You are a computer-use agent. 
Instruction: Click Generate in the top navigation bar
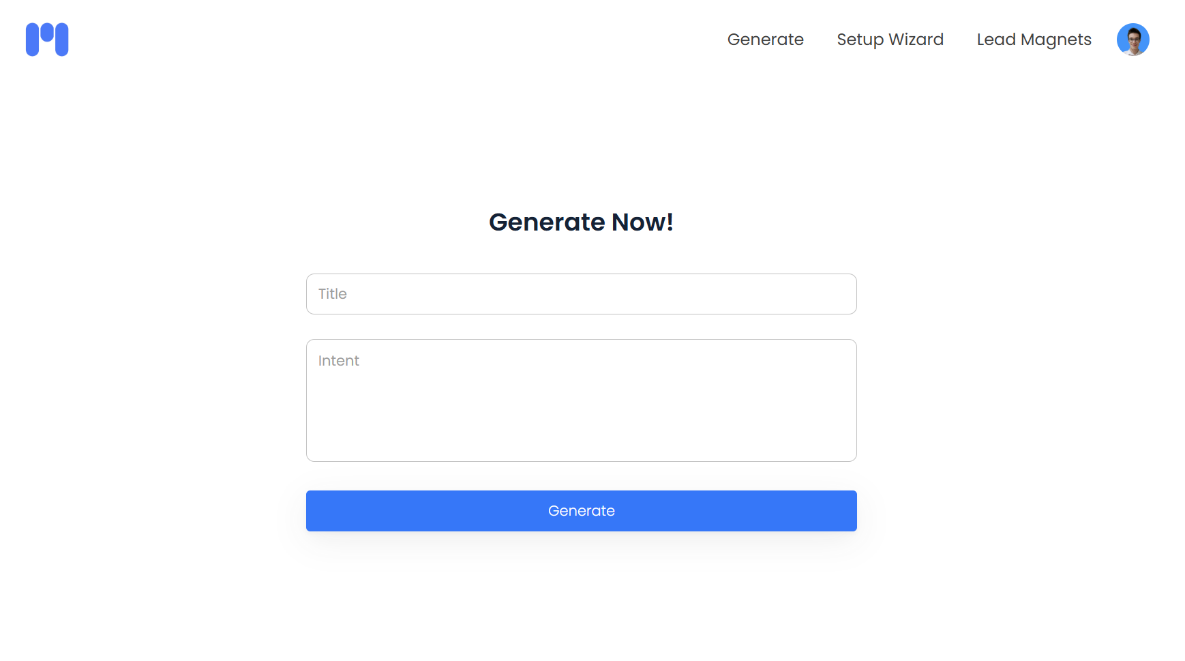point(765,40)
